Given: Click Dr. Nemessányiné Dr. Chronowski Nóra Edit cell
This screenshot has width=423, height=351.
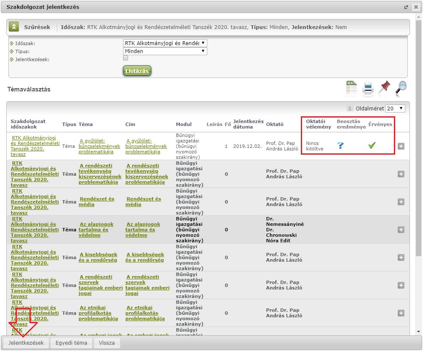Looking at the screenshot, I should point(285,230).
